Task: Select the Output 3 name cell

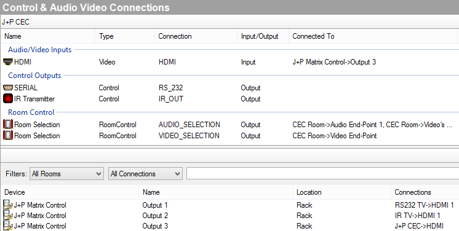Action: pyautogui.click(x=155, y=226)
